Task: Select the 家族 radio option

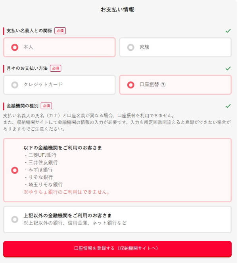Action: click(x=175, y=47)
